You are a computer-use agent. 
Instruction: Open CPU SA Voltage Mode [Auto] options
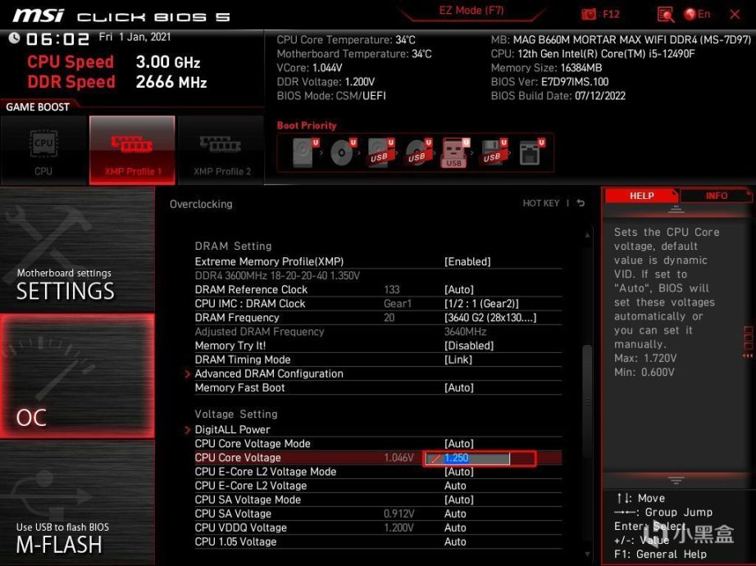tap(459, 500)
